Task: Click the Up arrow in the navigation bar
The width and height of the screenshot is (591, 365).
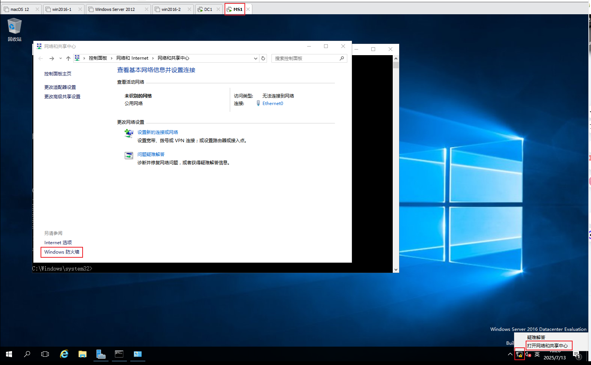Action: tap(68, 58)
